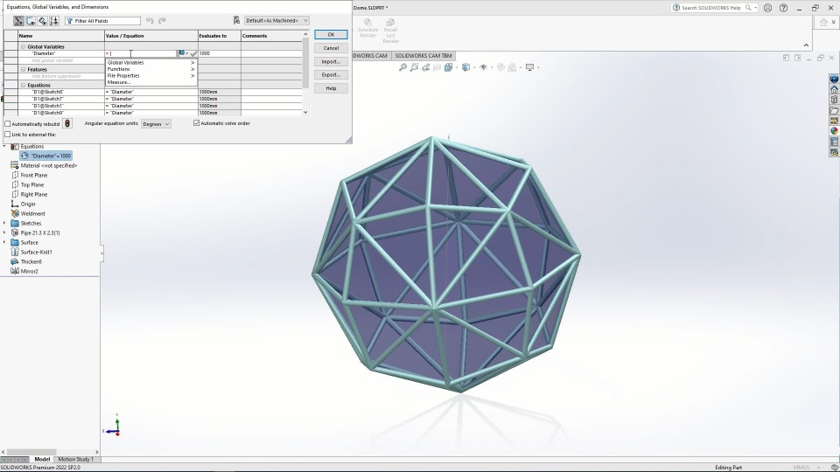Viewport: 840px width, 472px height.
Task: Collapse the Features section in the table
Action: 23,70
